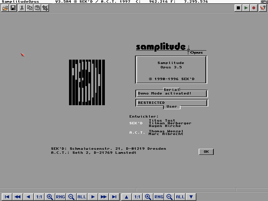Jump to sample start with skip-to-beginning icon
This screenshot has width=268, height=201.
7,197
